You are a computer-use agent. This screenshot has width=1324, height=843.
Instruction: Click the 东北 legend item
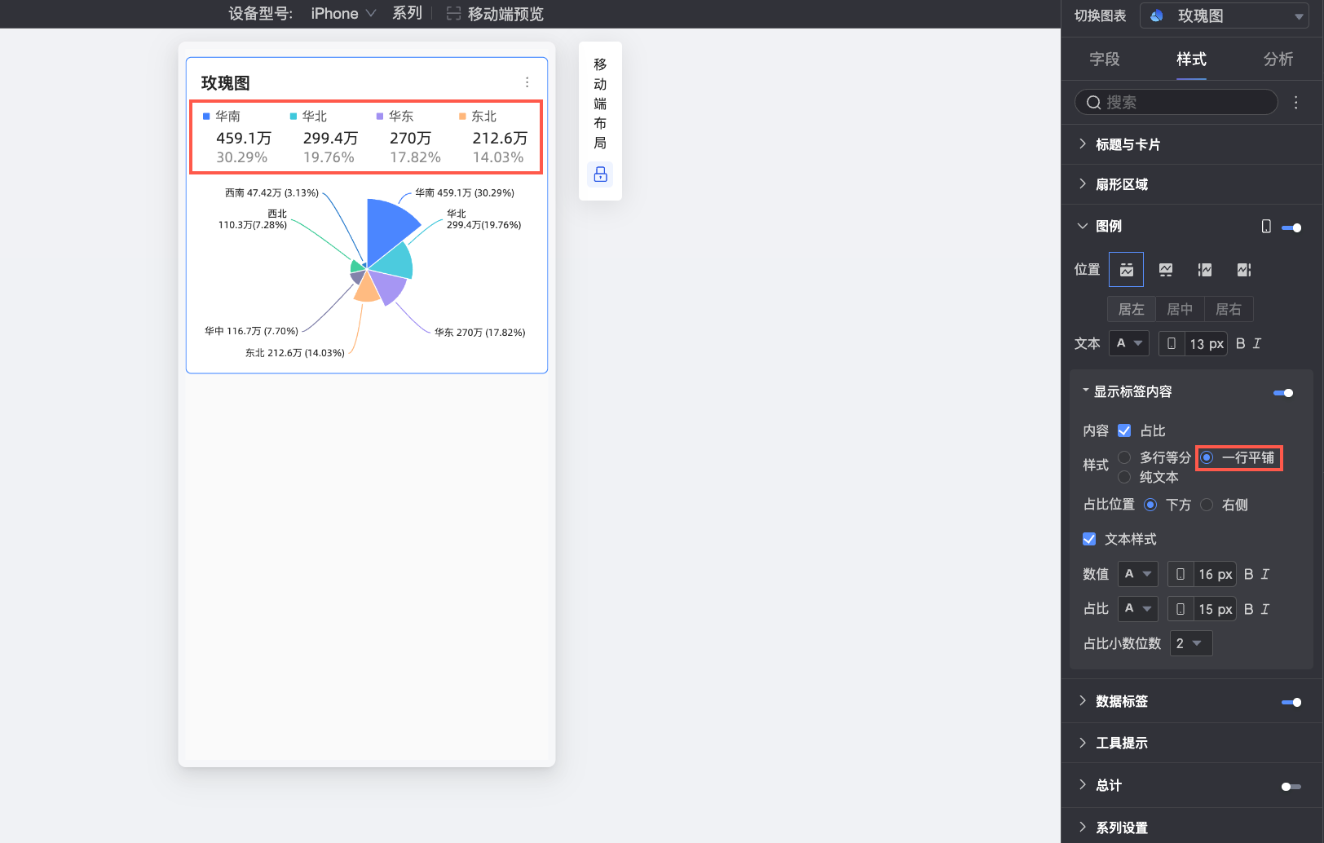click(494, 136)
